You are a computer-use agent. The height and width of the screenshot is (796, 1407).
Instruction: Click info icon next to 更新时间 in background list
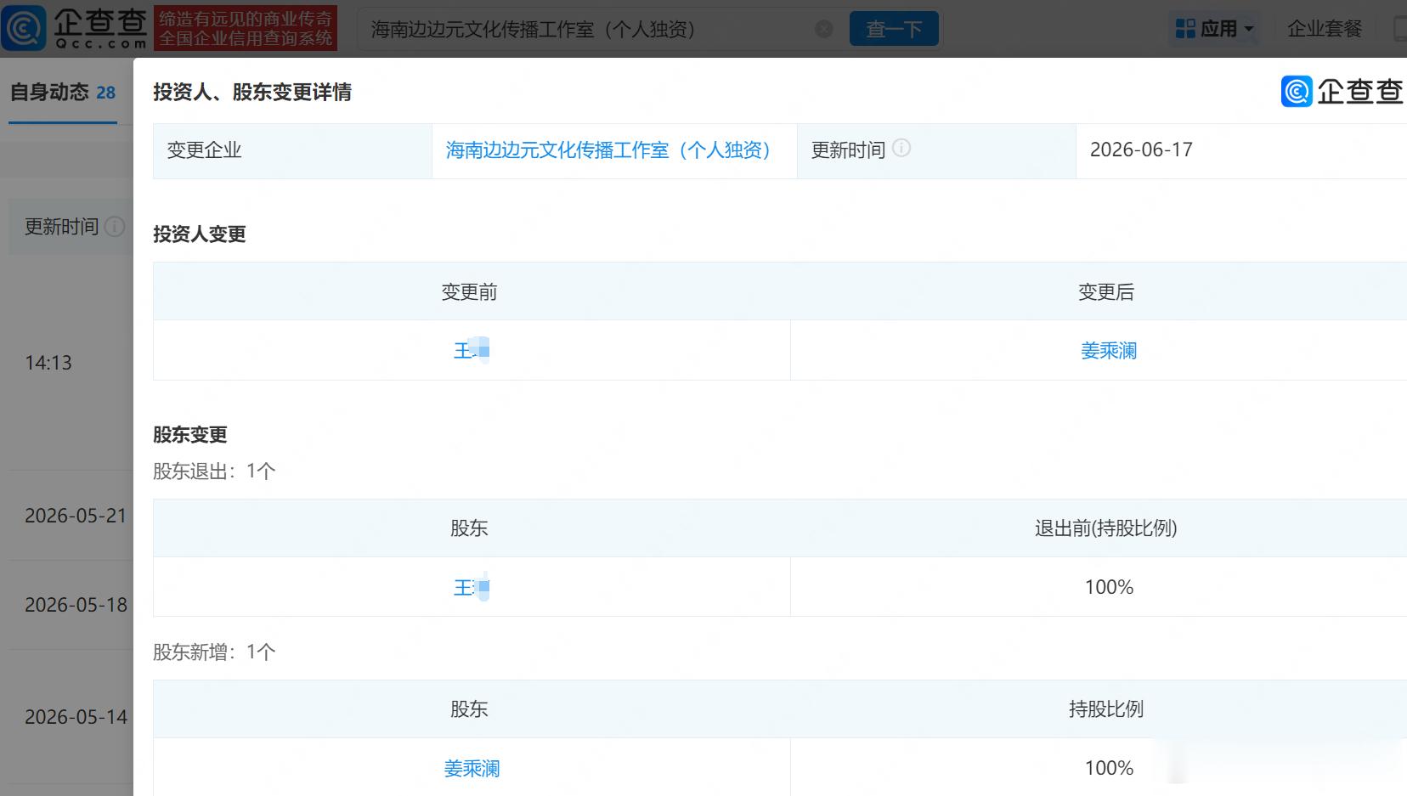pos(115,227)
